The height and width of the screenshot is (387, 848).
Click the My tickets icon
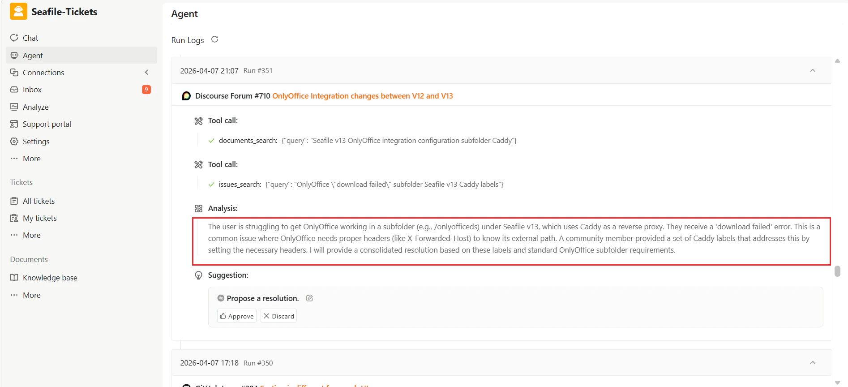(14, 218)
